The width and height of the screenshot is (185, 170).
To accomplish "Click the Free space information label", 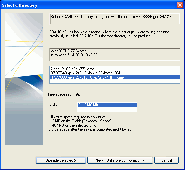I will [x=66, y=94].
